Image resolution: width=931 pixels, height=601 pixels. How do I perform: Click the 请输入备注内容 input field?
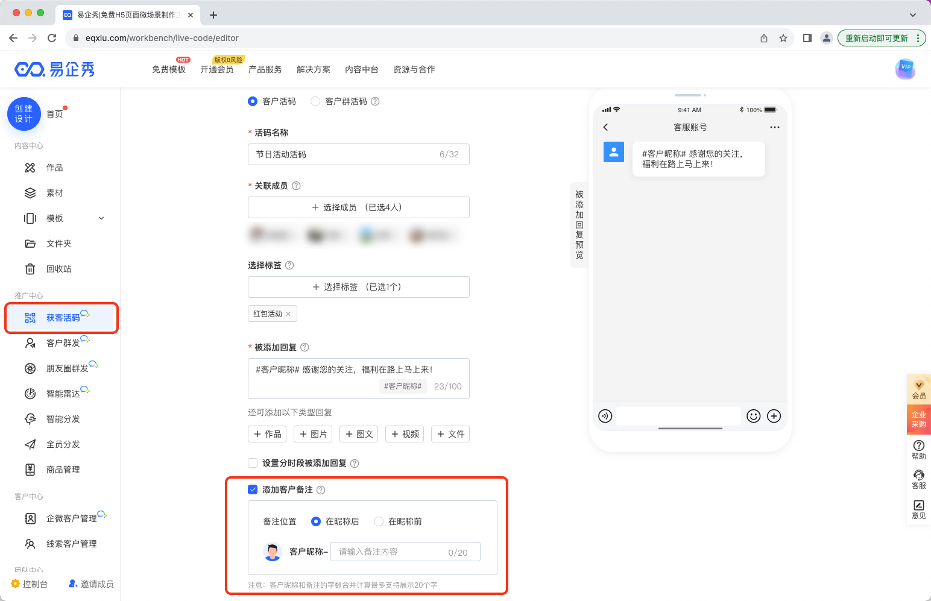click(x=389, y=552)
